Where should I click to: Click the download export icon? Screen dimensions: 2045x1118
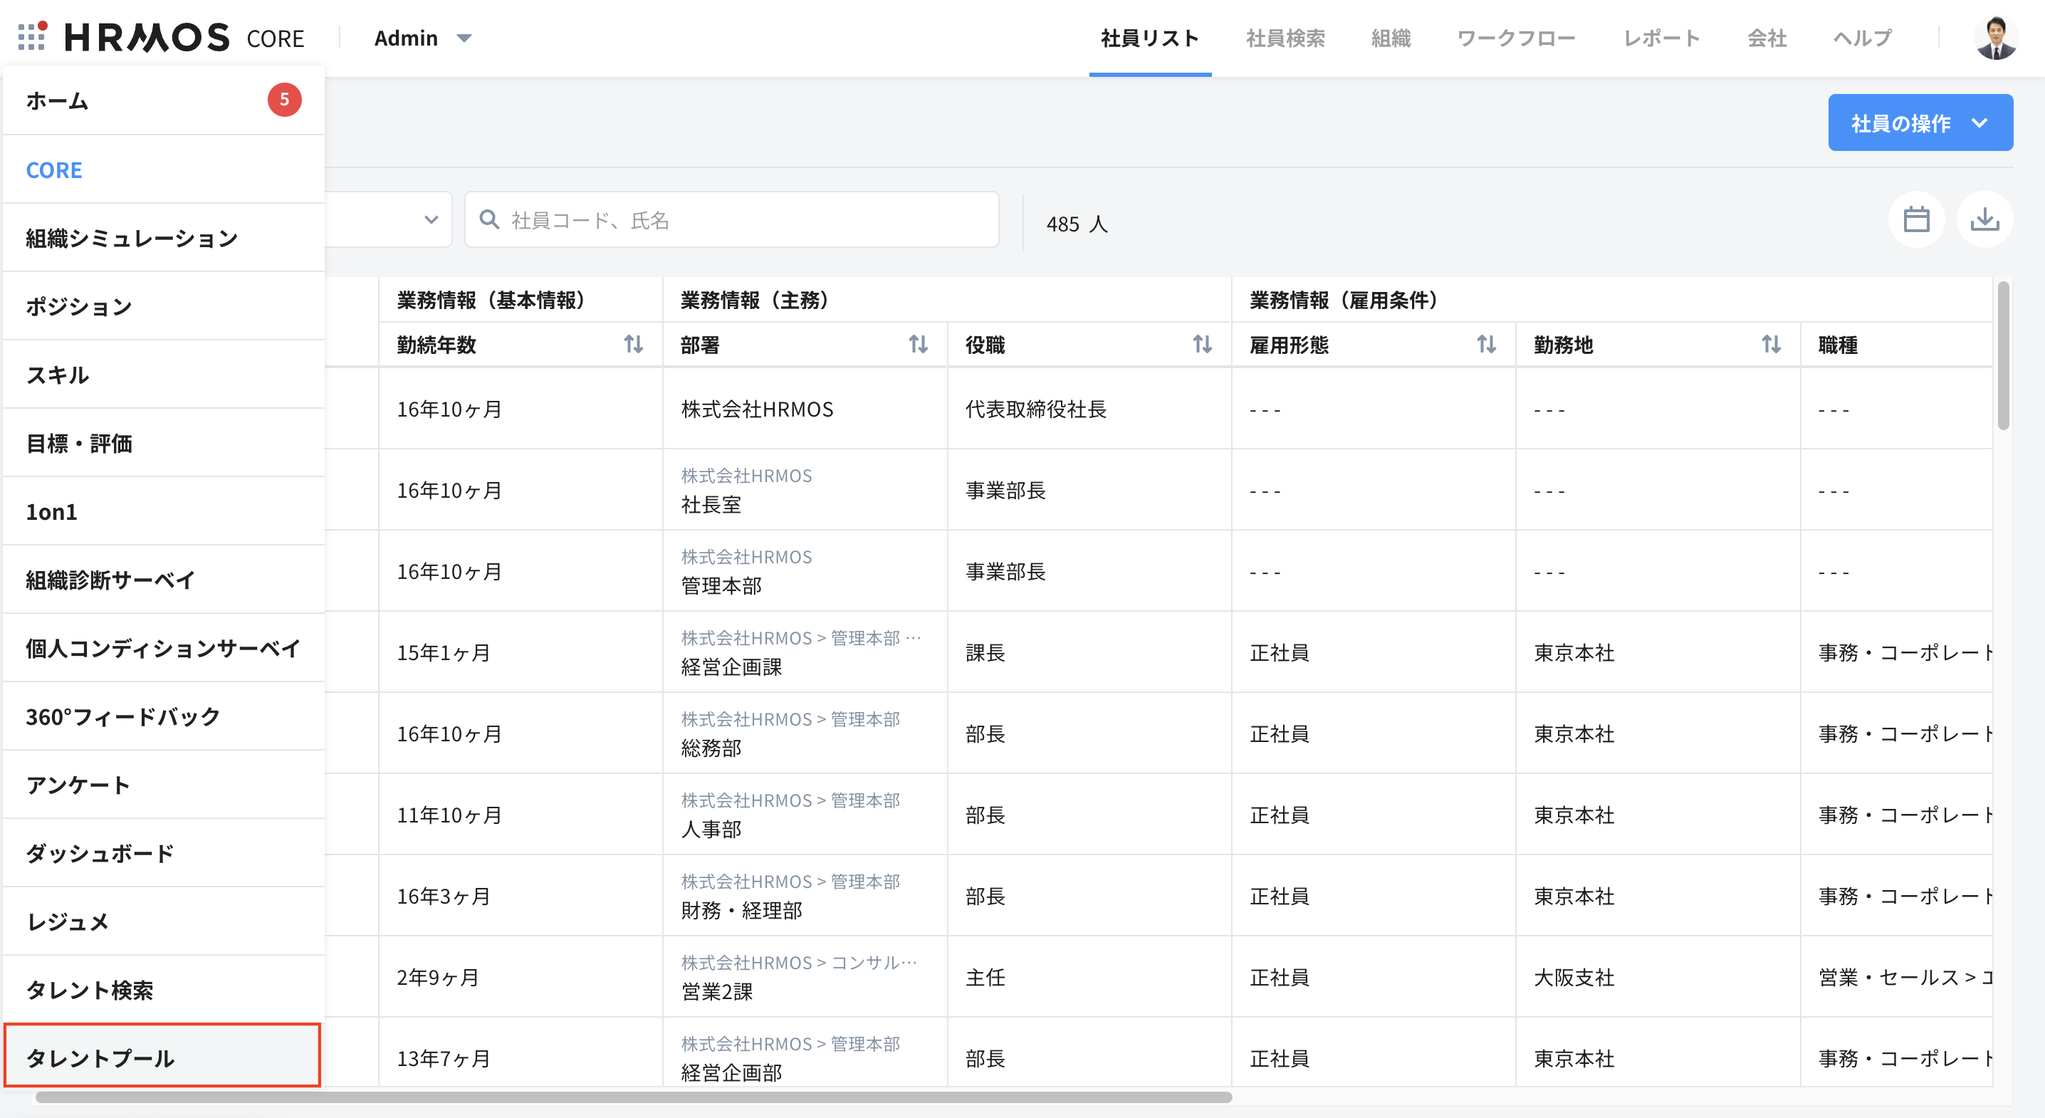(1984, 220)
